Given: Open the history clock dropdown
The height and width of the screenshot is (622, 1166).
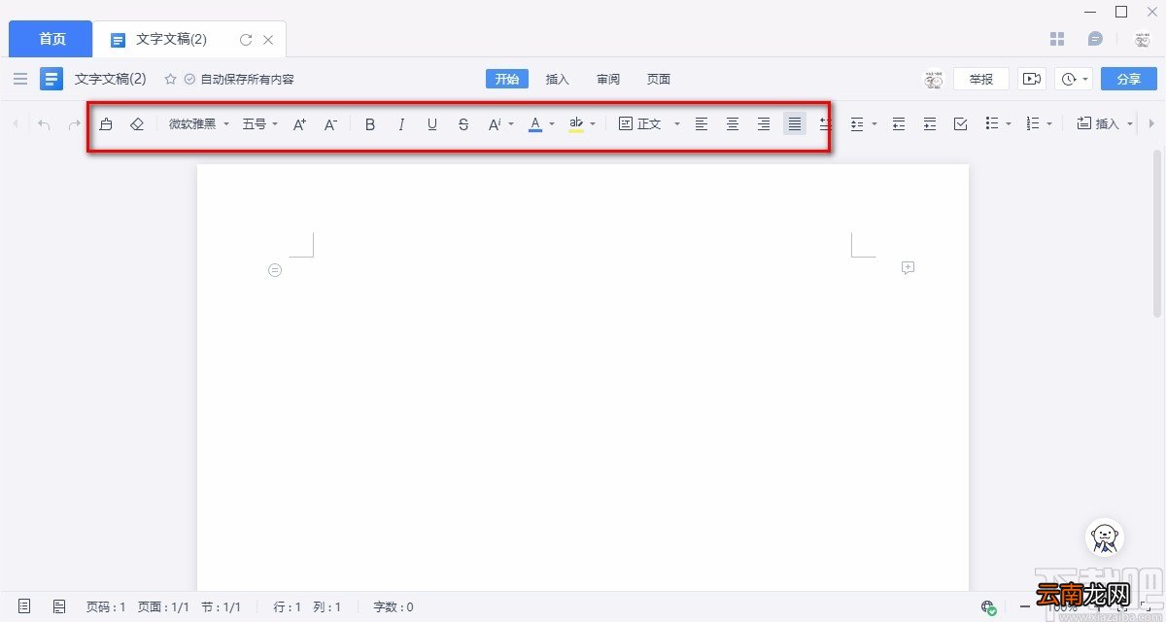Looking at the screenshot, I should (x=1075, y=79).
